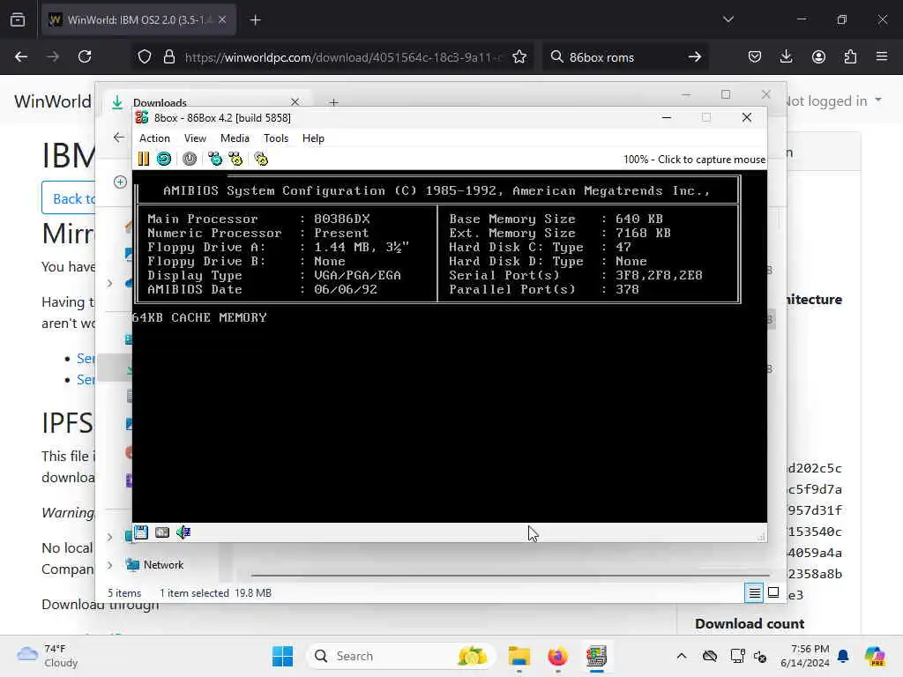
Task: Click the New plus button in File Explorer
Action: [x=120, y=182]
